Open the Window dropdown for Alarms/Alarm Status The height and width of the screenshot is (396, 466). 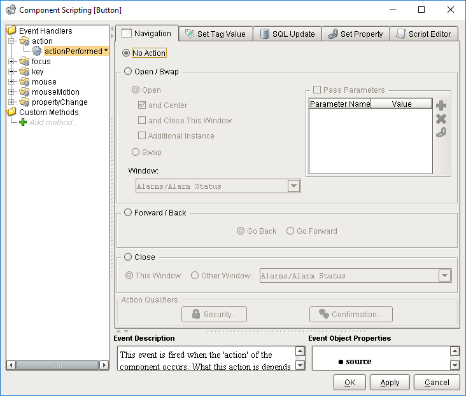click(x=293, y=186)
